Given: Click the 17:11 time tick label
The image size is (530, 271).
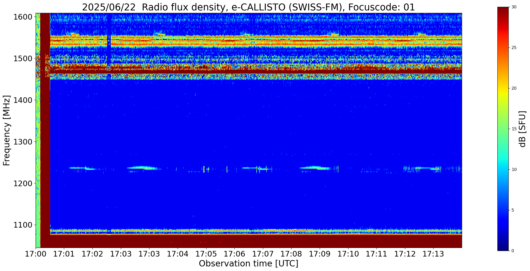Looking at the screenshot, I should tap(376, 254).
